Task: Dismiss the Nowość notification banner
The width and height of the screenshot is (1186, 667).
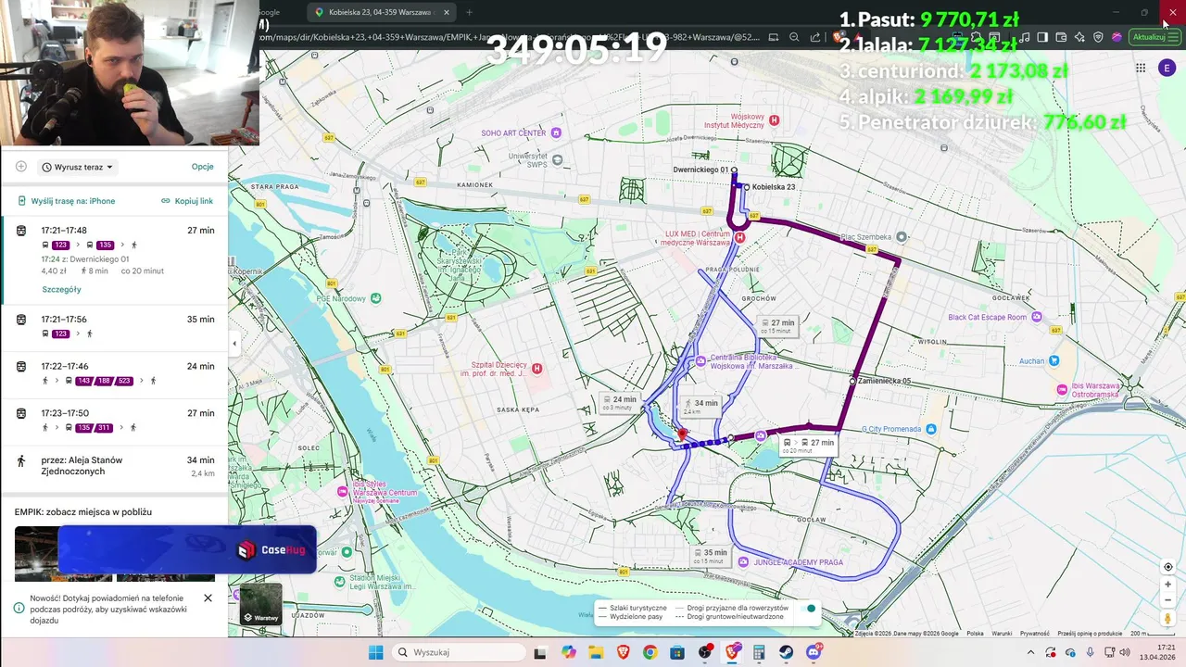Action: click(208, 598)
